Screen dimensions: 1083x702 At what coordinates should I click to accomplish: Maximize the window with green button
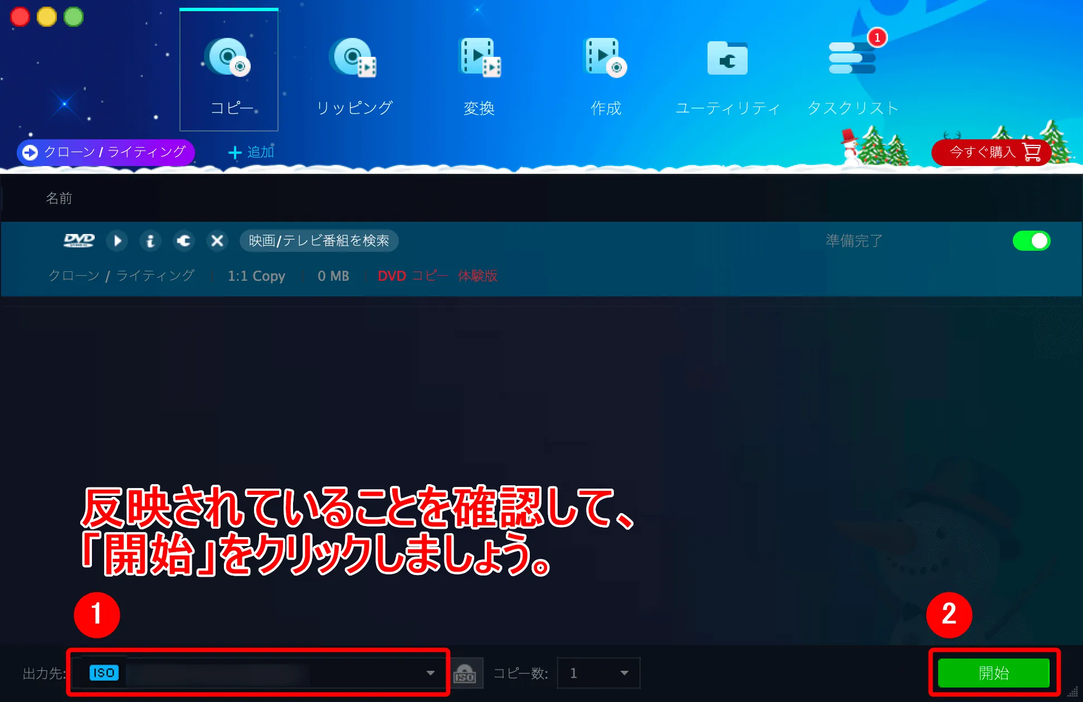click(74, 17)
